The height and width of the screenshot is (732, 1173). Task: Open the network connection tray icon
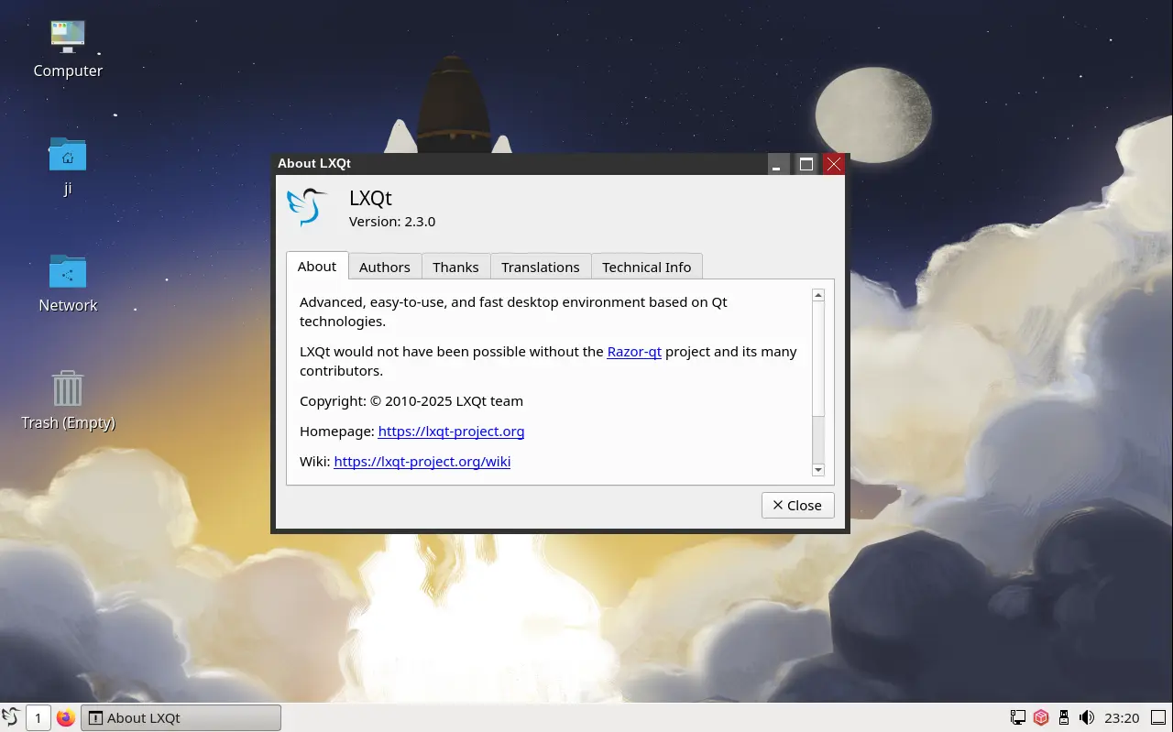pyautogui.click(x=1017, y=717)
